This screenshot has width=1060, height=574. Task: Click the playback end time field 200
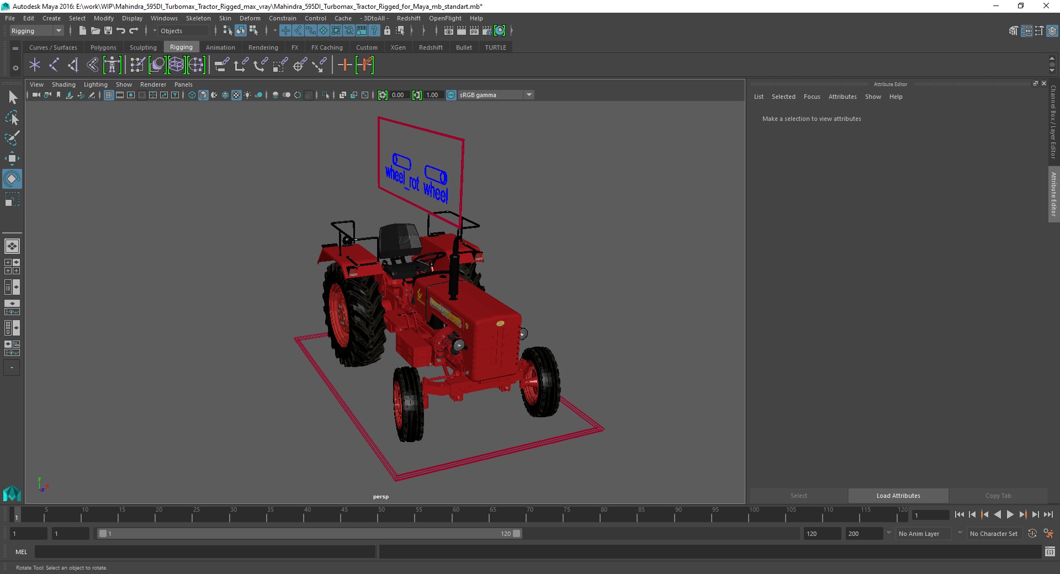tap(864, 534)
